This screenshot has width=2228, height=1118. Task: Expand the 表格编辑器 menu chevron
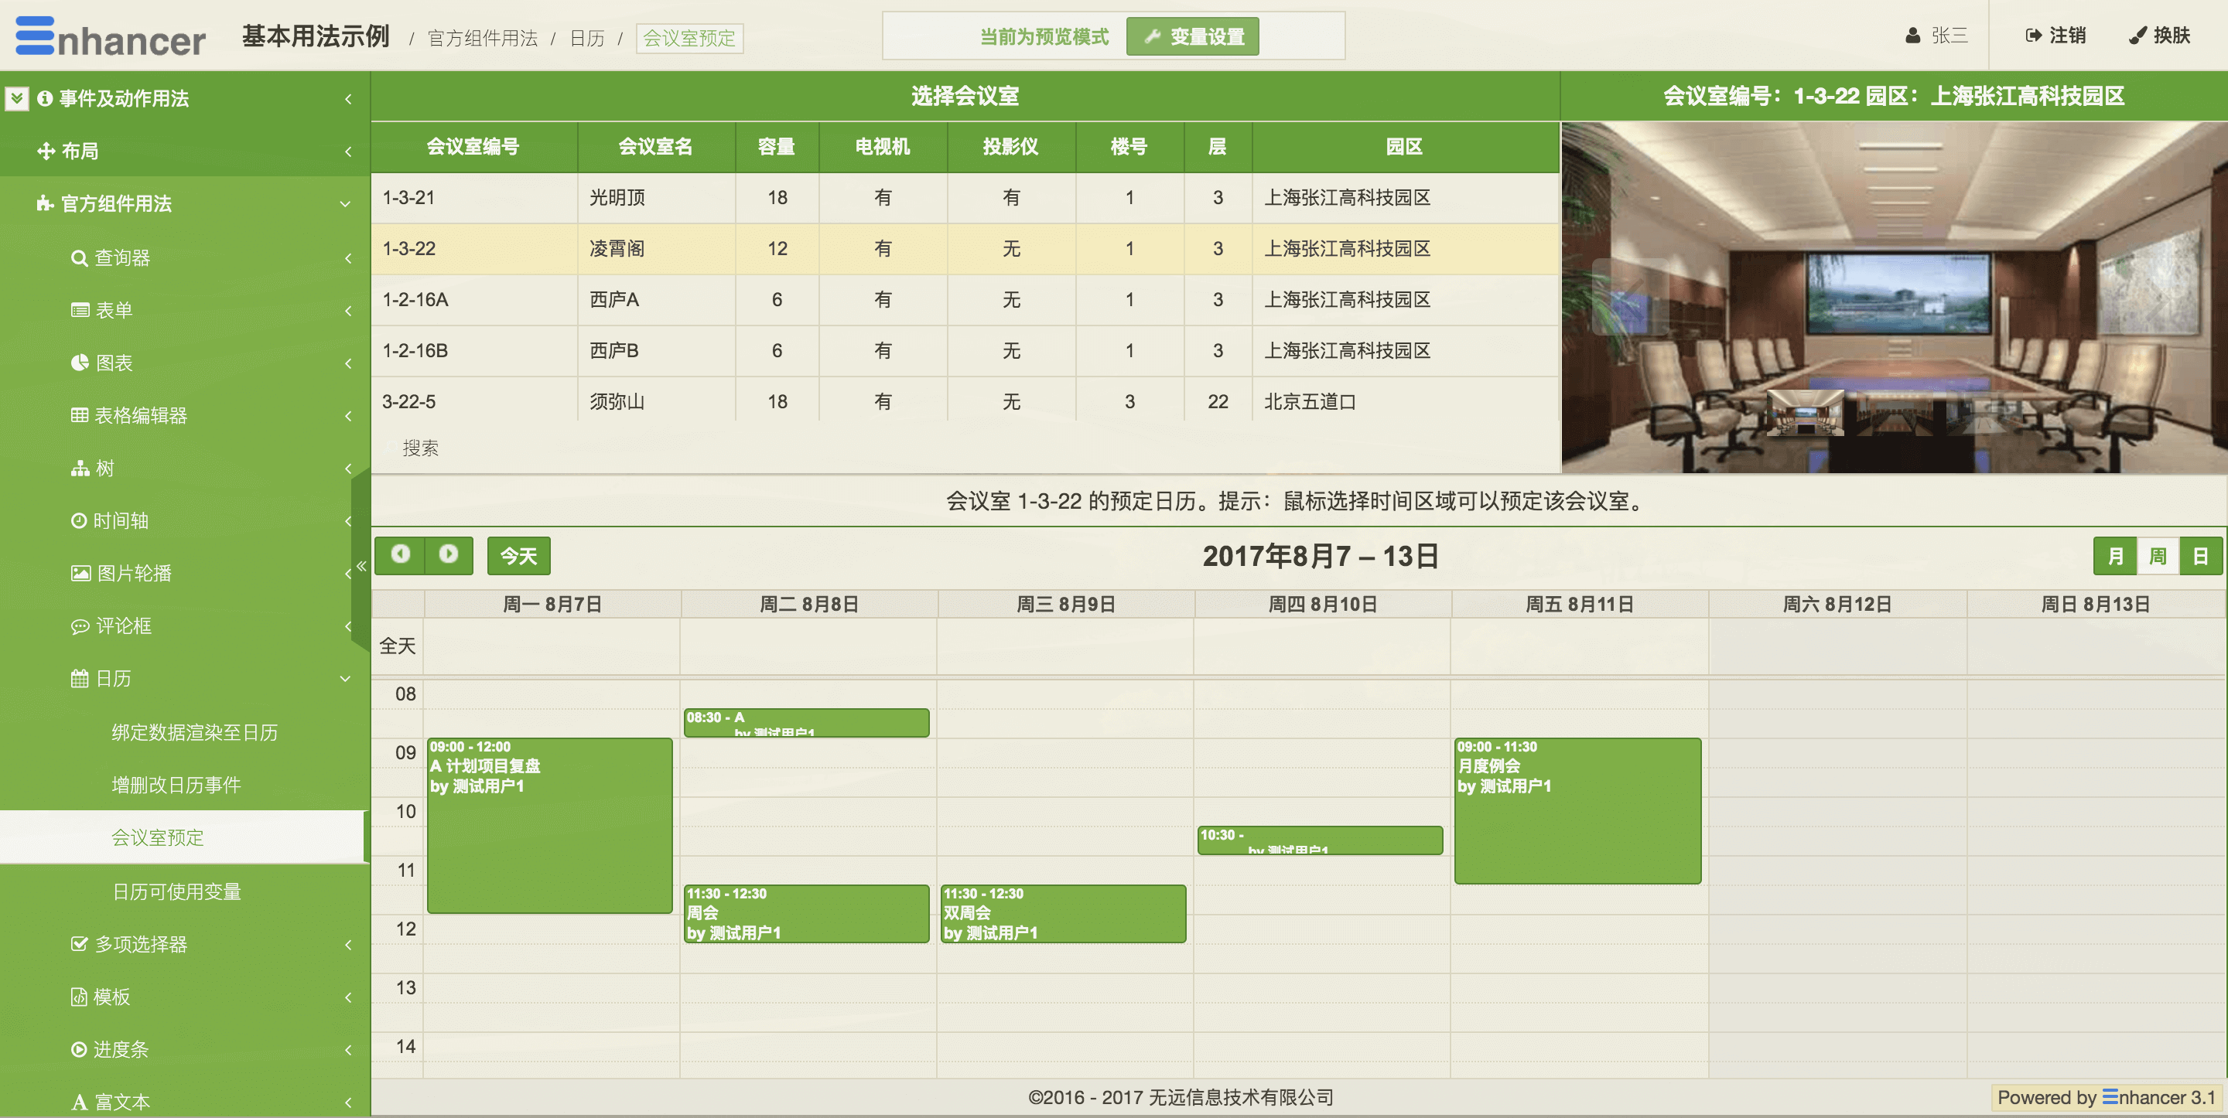point(347,415)
